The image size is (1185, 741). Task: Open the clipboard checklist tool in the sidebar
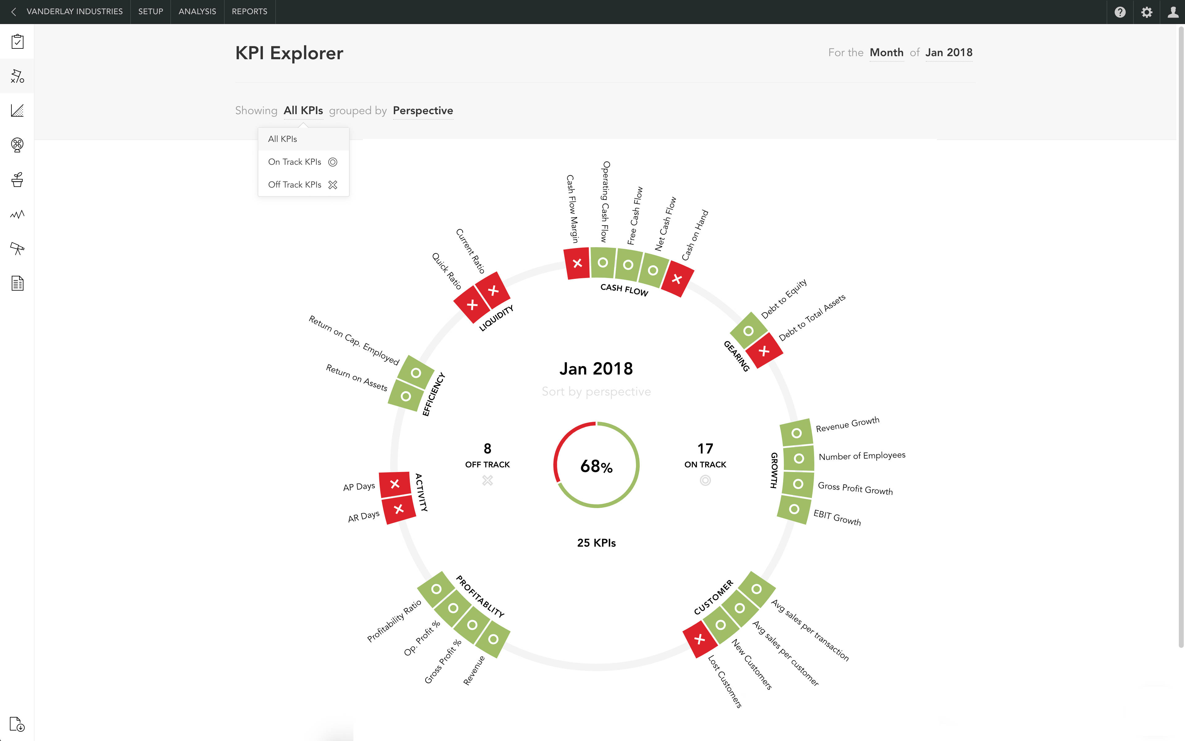coord(17,42)
